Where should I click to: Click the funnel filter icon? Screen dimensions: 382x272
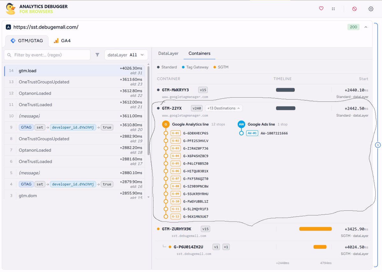97,55
